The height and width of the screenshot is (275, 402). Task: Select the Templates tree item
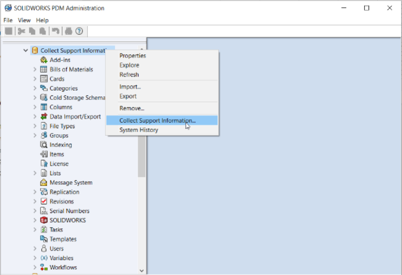[63, 239]
